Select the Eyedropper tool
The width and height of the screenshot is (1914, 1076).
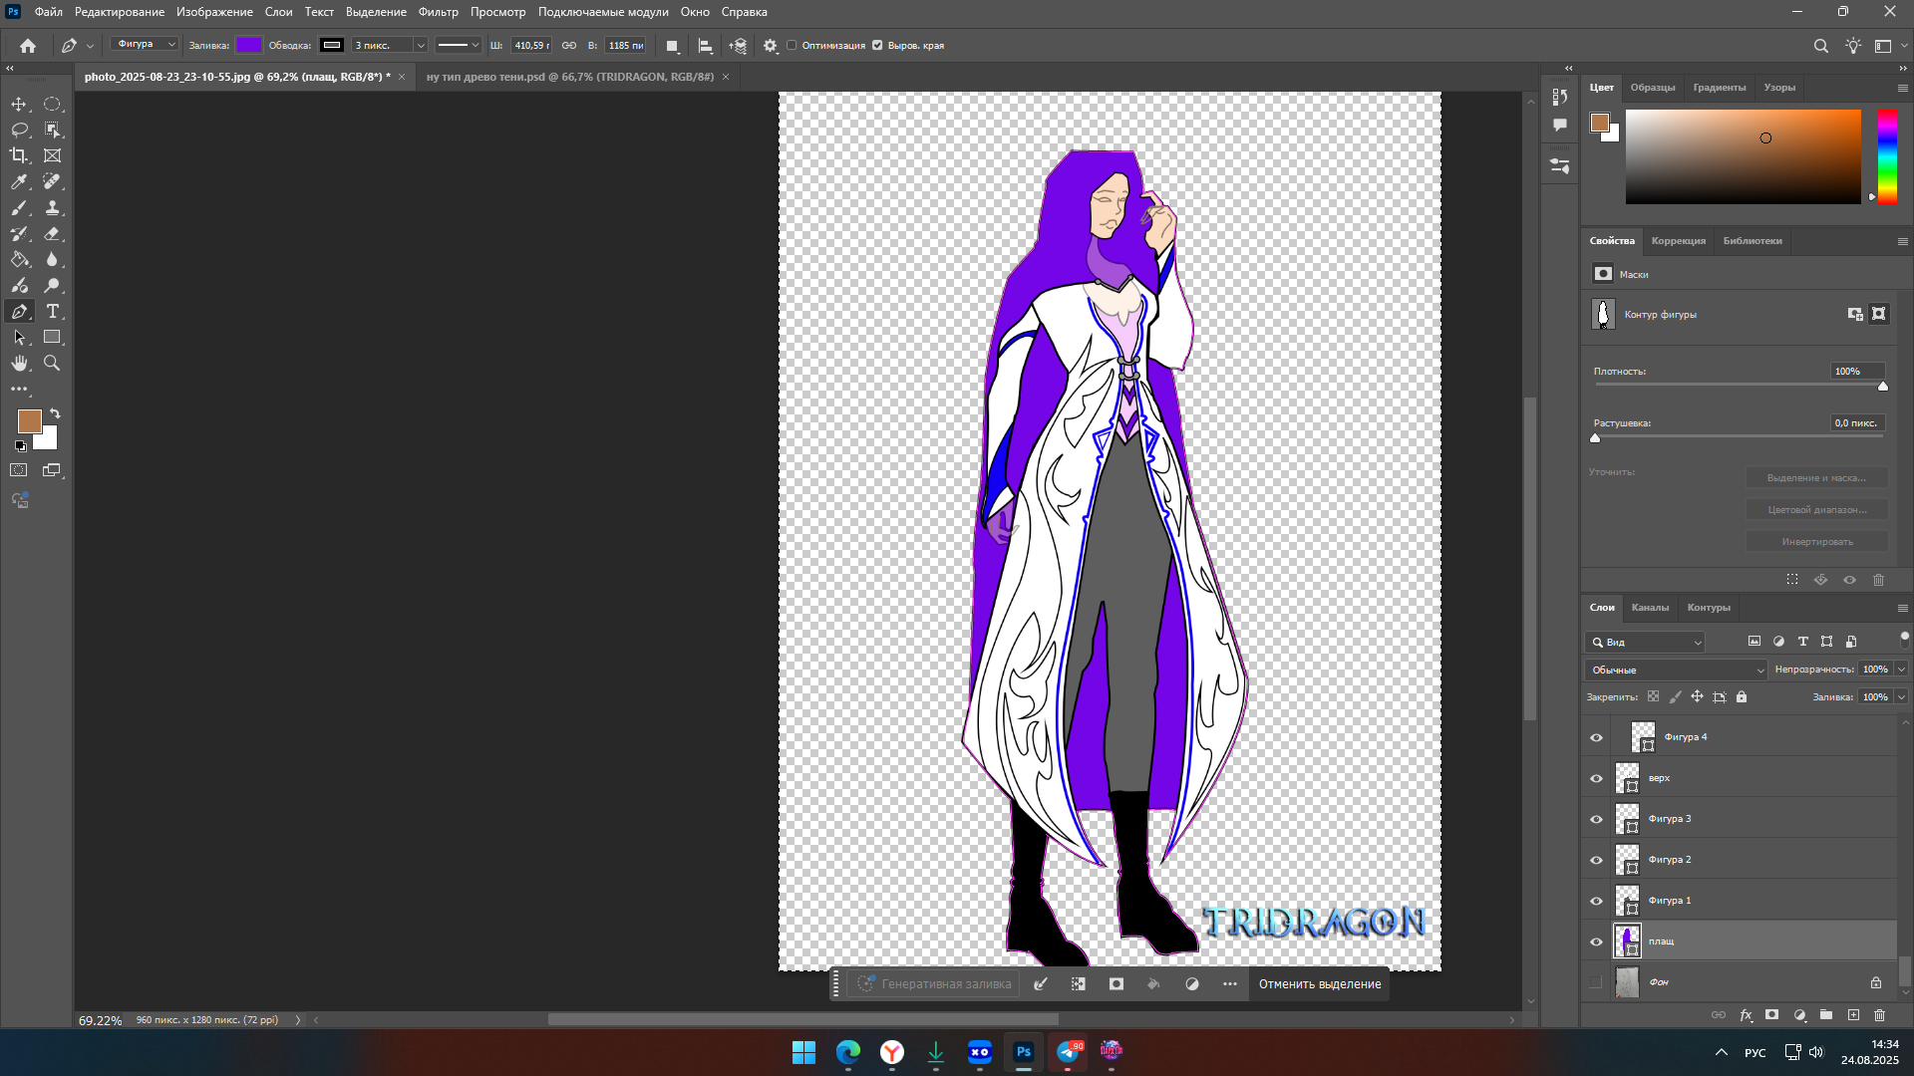19,181
